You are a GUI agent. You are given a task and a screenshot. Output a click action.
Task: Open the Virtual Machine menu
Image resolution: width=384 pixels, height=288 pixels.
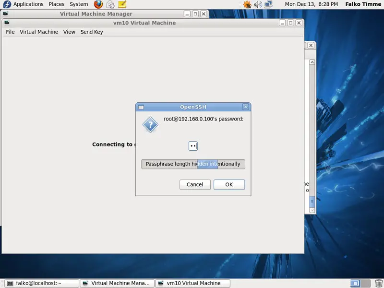[x=39, y=32]
